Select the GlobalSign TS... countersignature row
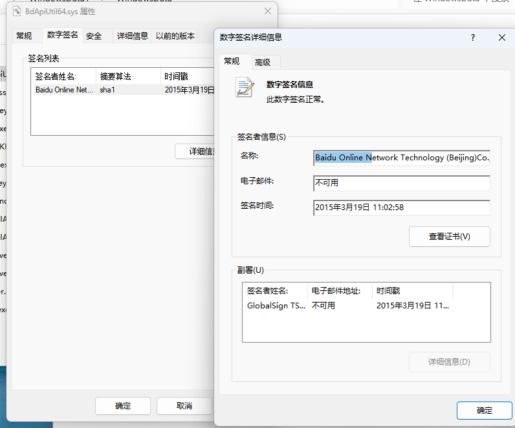The image size is (515, 428). pos(348,306)
